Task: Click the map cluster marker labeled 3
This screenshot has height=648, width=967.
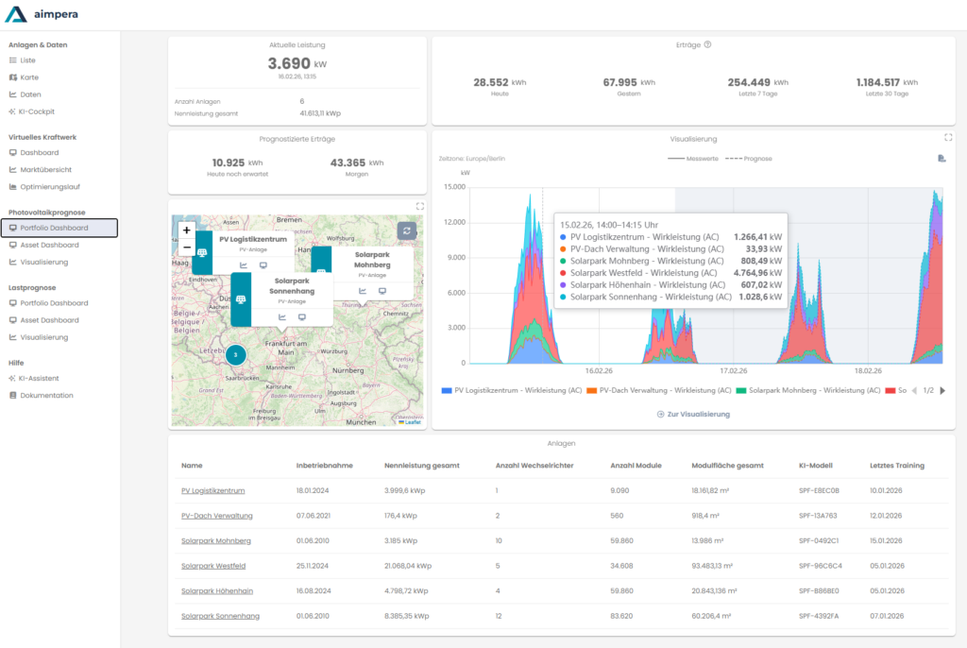Action: coord(235,354)
